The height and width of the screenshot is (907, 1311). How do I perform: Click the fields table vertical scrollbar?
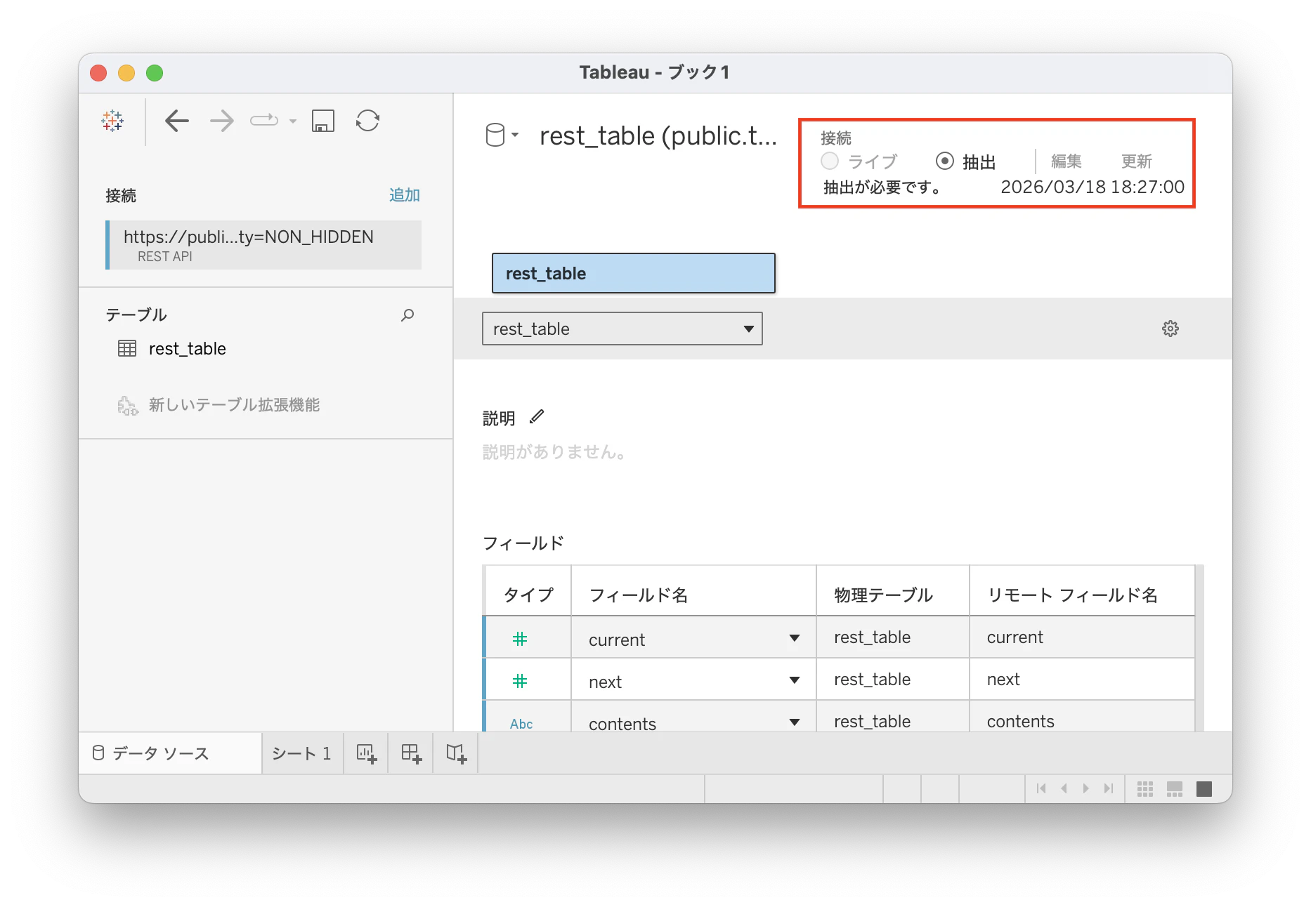point(1200,647)
